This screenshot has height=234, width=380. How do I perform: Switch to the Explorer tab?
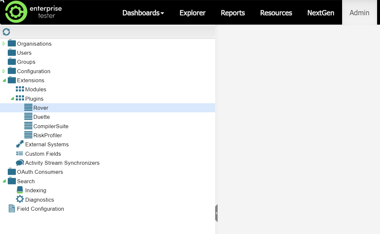tap(192, 13)
